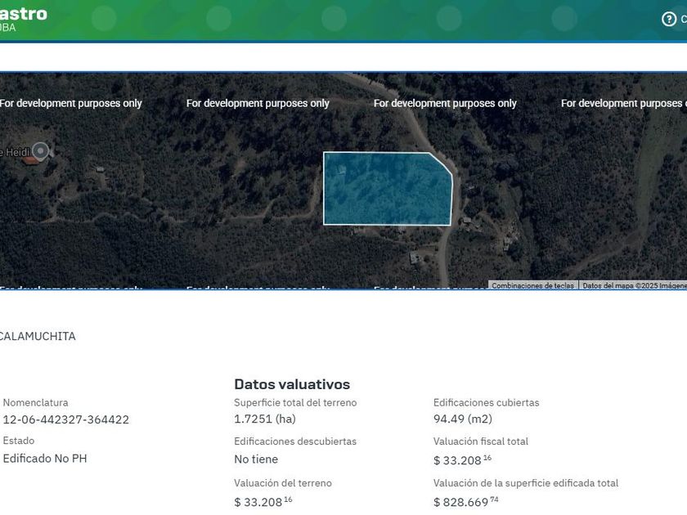Click the Estado field label
The height and width of the screenshot is (515, 687).
click(19, 441)
